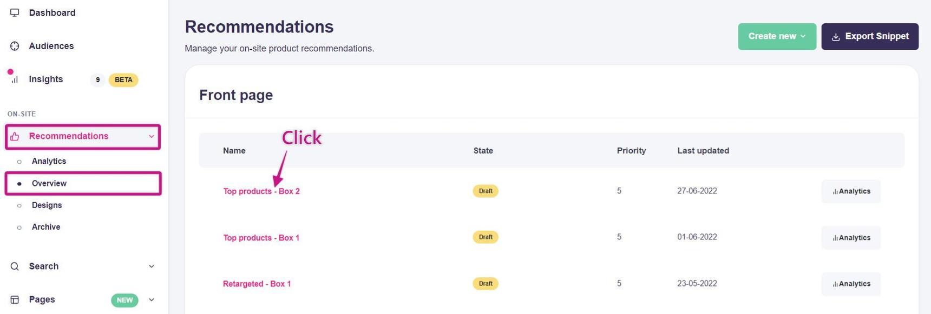Click the Recommendations thumbs-up icon

[x=15, y=136]
